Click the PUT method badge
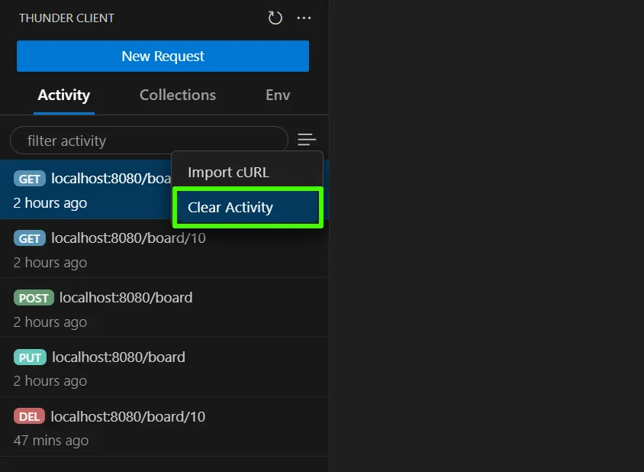The image size is (644, 472). 30,357
